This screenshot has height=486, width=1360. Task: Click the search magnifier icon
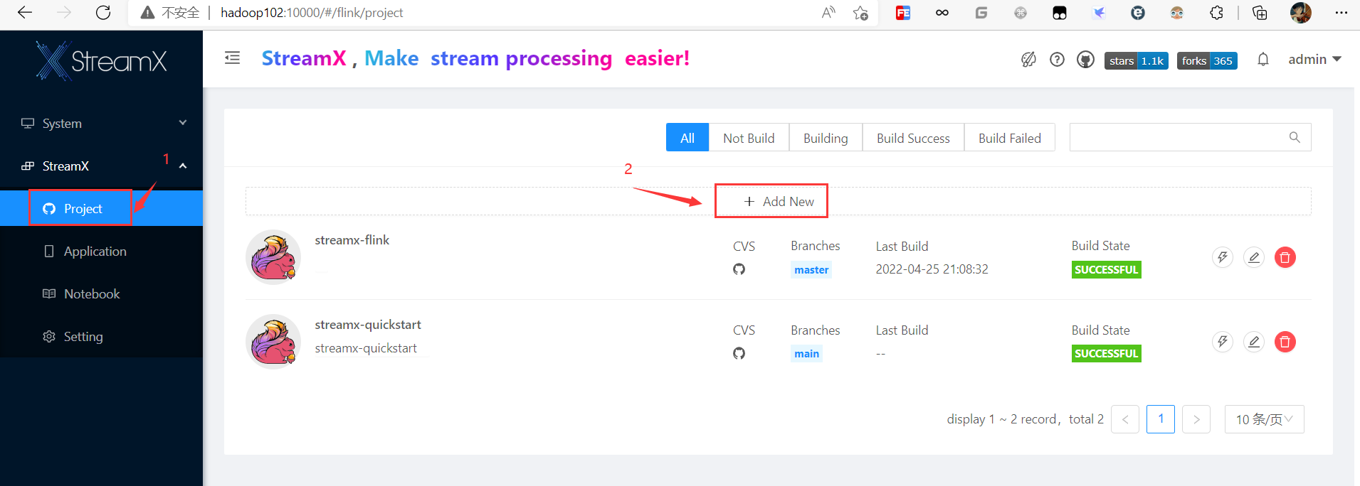click(x=1295, y=137)
